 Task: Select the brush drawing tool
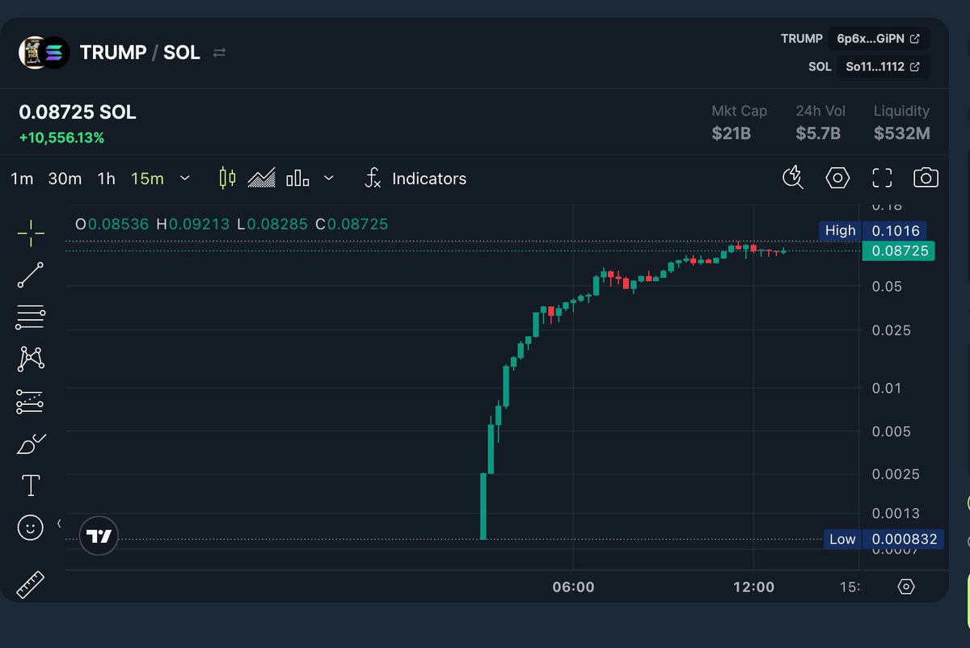coord(31,444)
